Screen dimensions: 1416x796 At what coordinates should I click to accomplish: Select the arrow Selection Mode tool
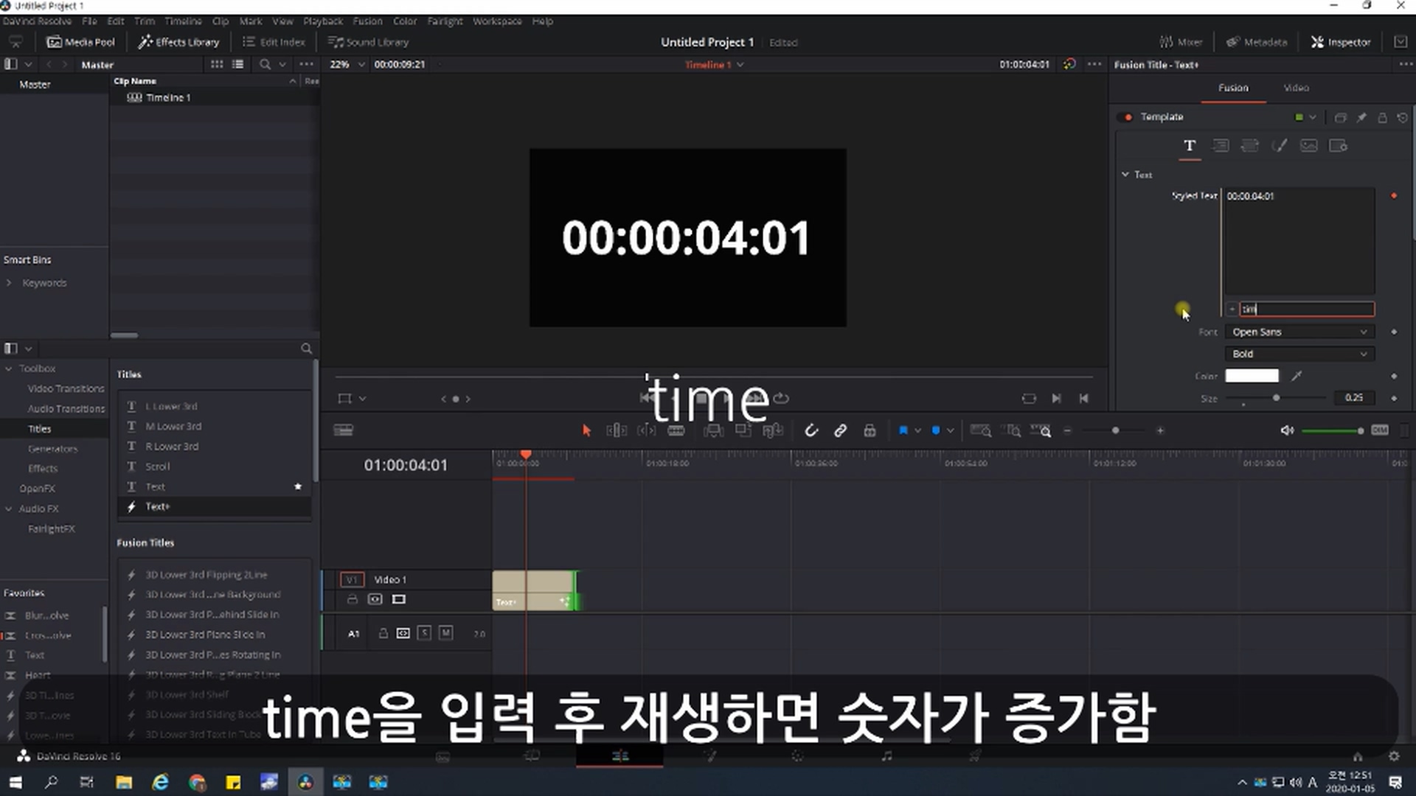pyautogui.click(x=586, y=430)
